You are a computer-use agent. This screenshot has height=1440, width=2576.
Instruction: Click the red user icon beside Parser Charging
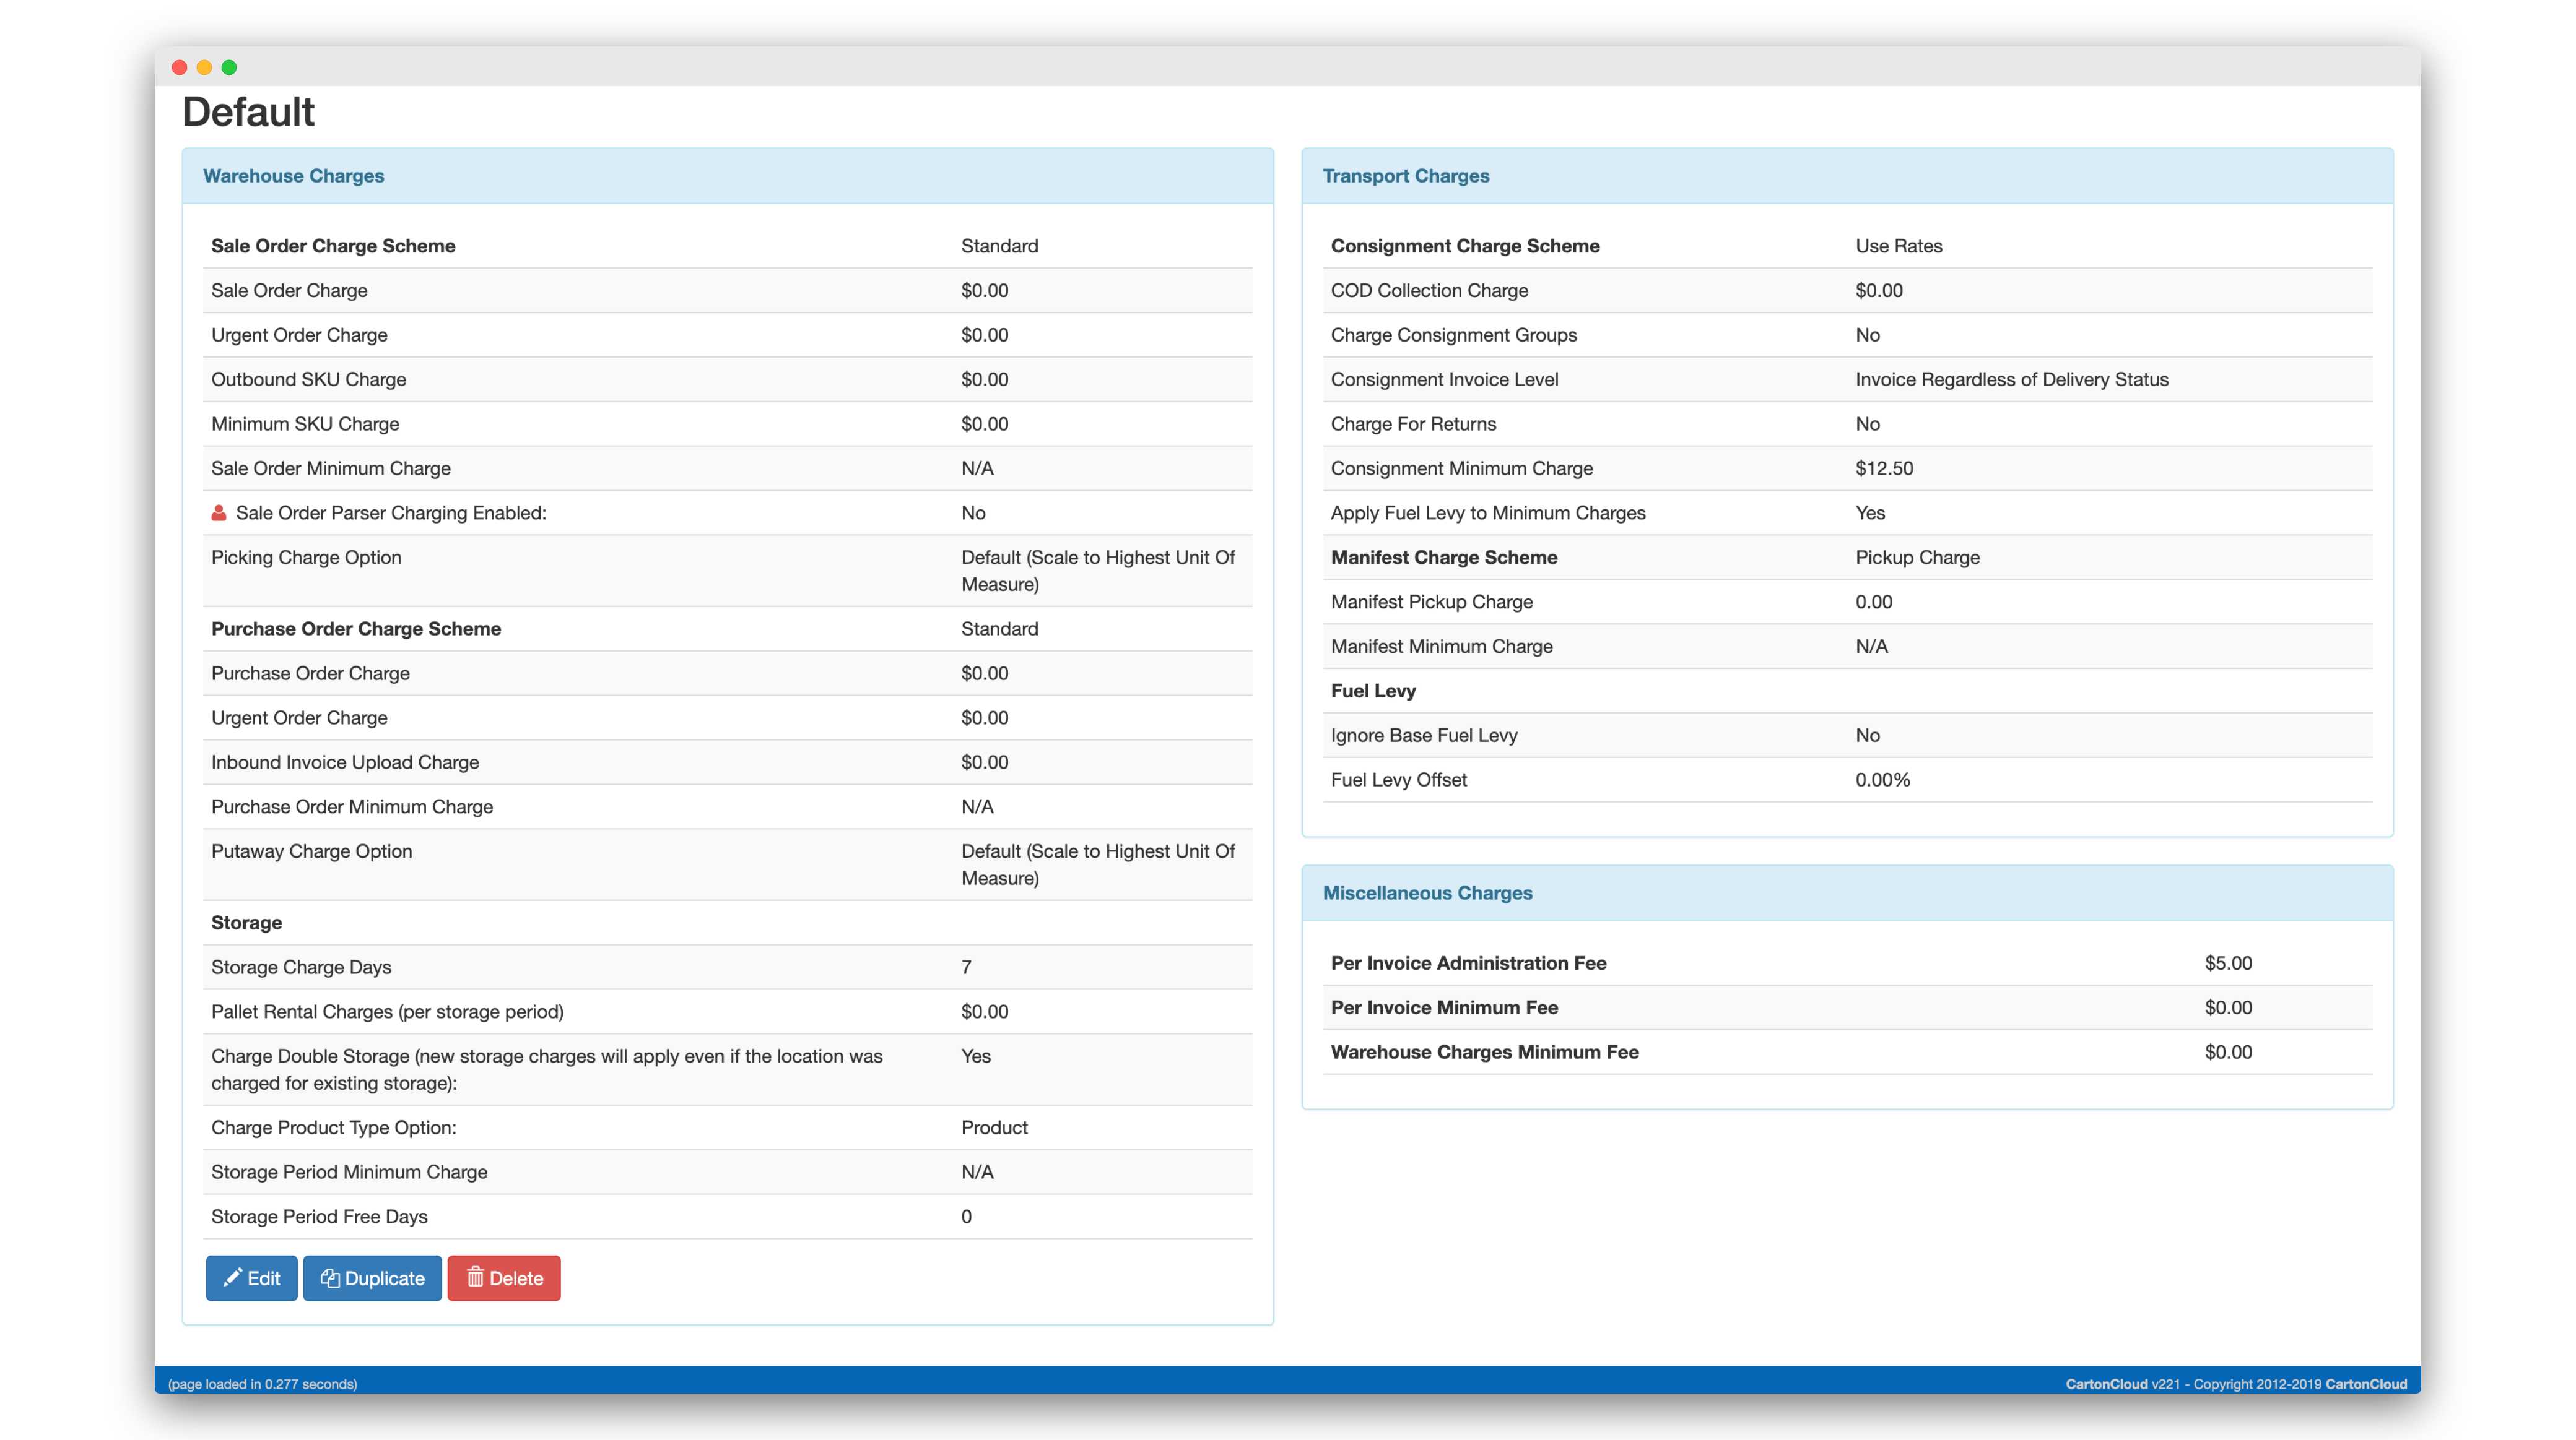pos(219,512)
